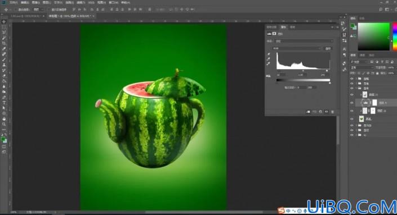The width and height of the screenshot is (397, 215).
Task: Open the Layer menu
Action: click(x=47, y=2)
